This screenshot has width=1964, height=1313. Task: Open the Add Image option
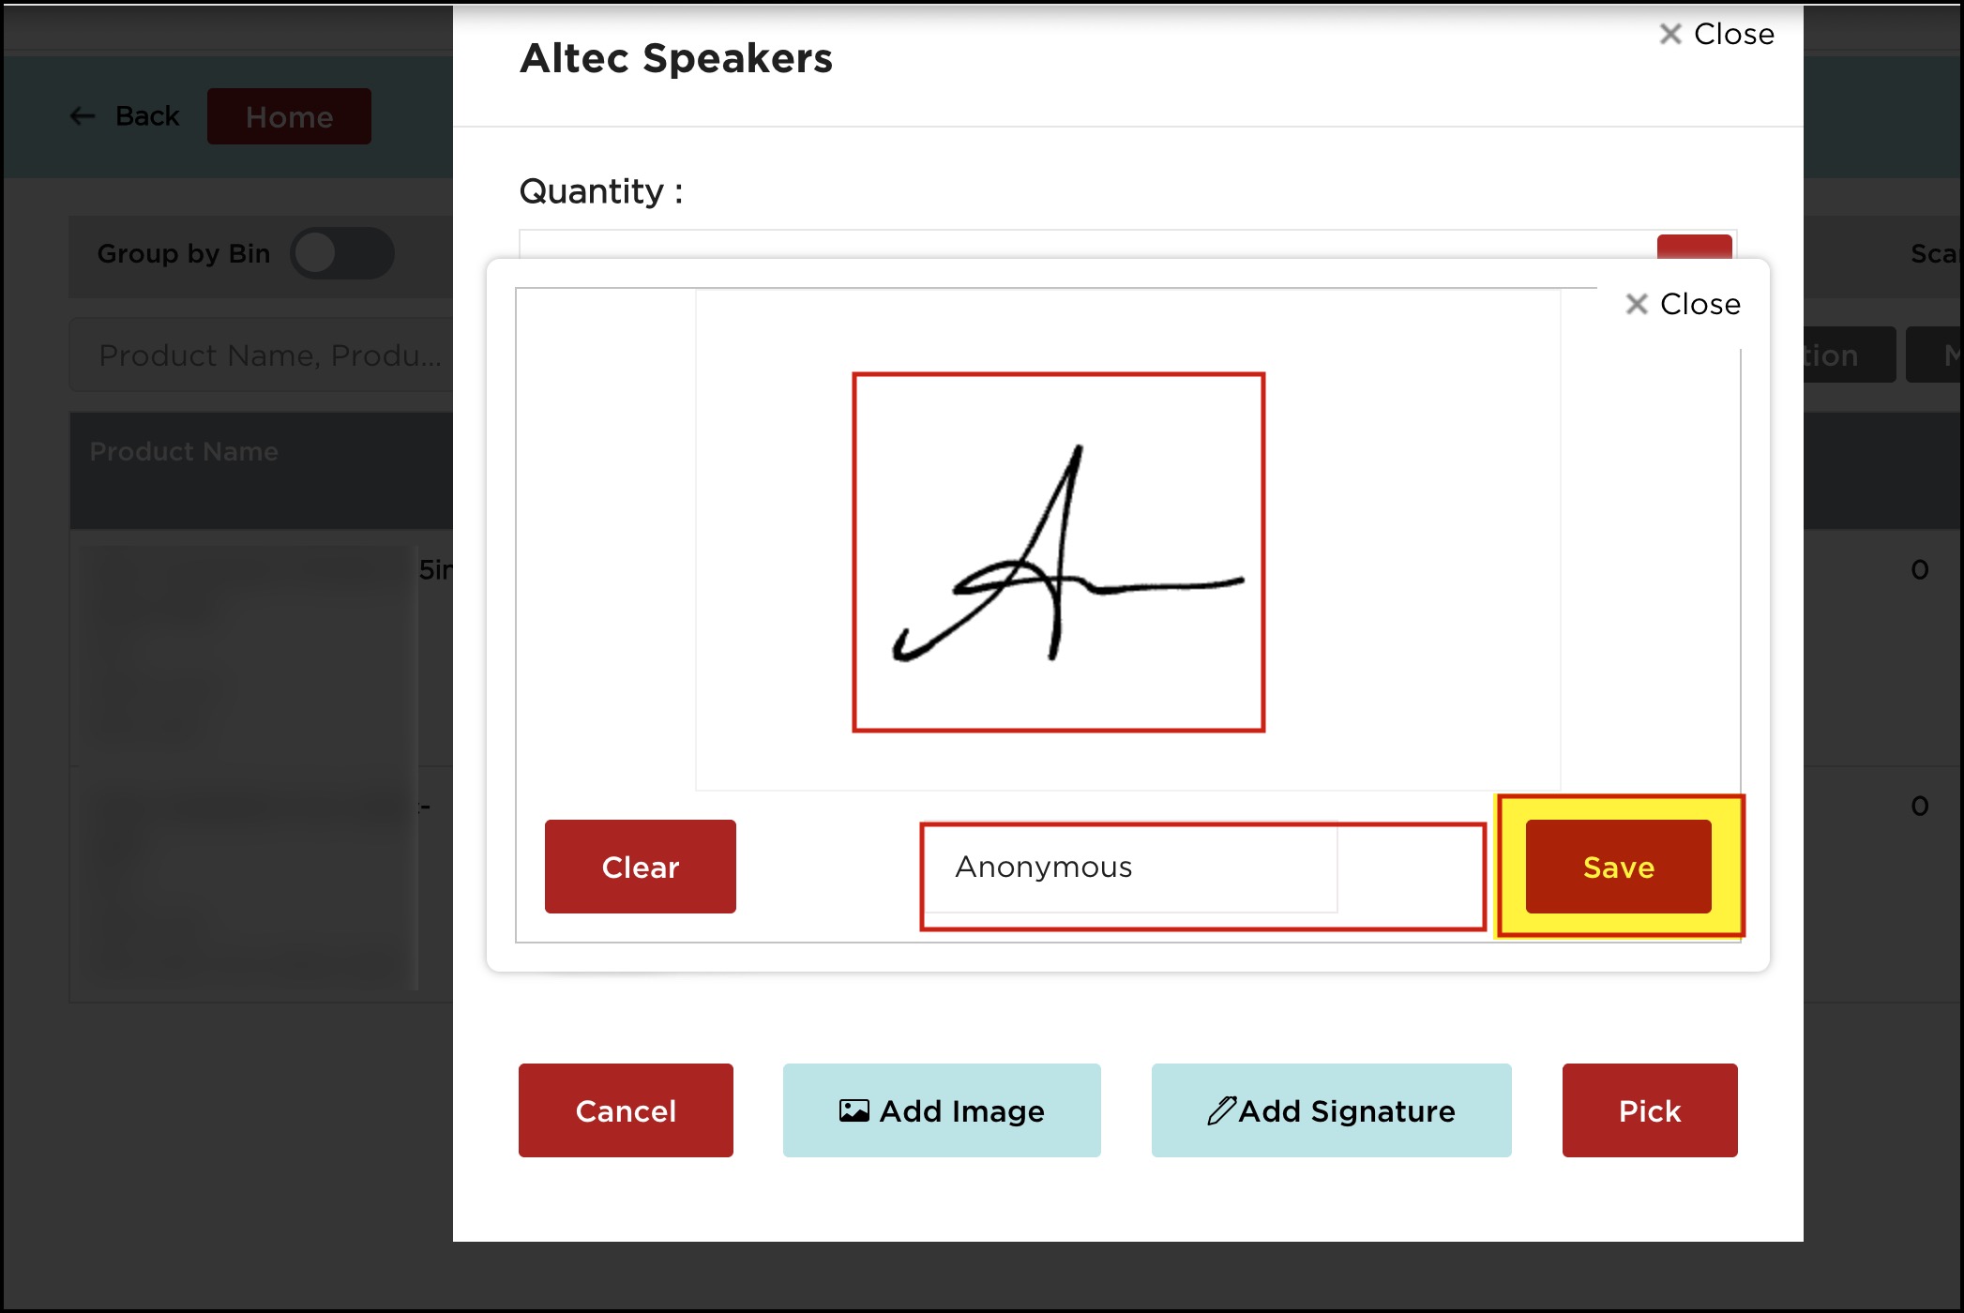[x=942, y=1110]
